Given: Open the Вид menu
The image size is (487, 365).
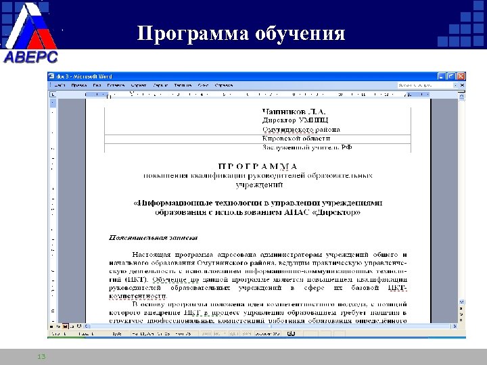Looking at the screenshot, I should [x=97, y=85].
